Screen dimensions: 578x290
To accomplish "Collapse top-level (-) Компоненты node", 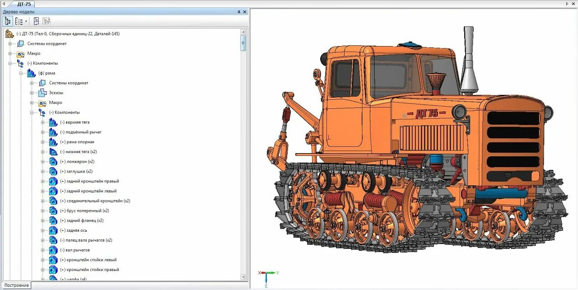I will point(10,63).
